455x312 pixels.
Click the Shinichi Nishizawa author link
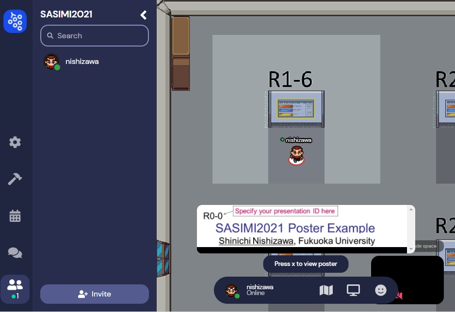click(256, 241)
